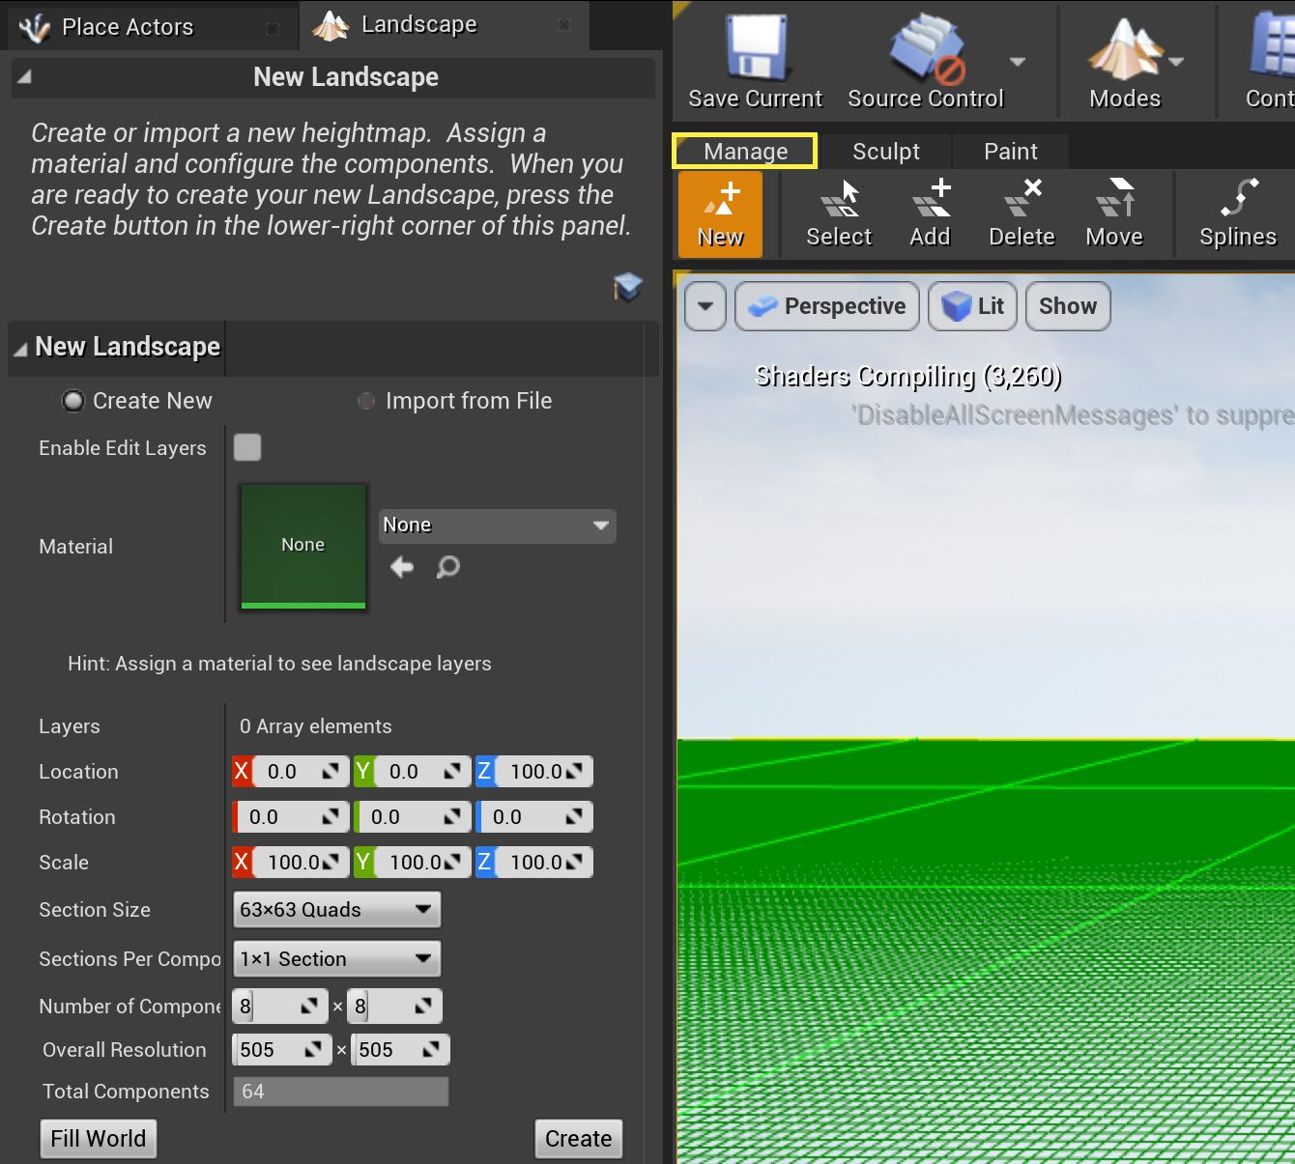Image resolution: width=1295 pixels, height=1164 pixels.
Task: Select the Create New radio button
Action: coord(73,401)
